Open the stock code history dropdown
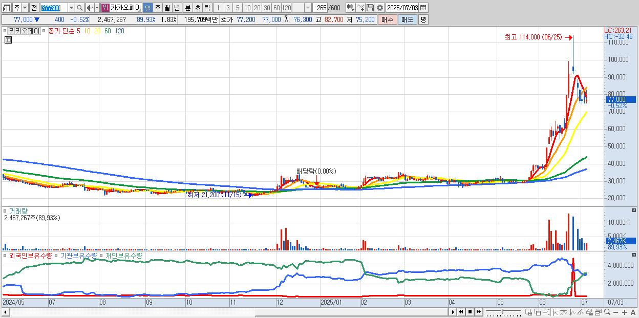This screenshot has height=318, width=639. coord(71,8)
